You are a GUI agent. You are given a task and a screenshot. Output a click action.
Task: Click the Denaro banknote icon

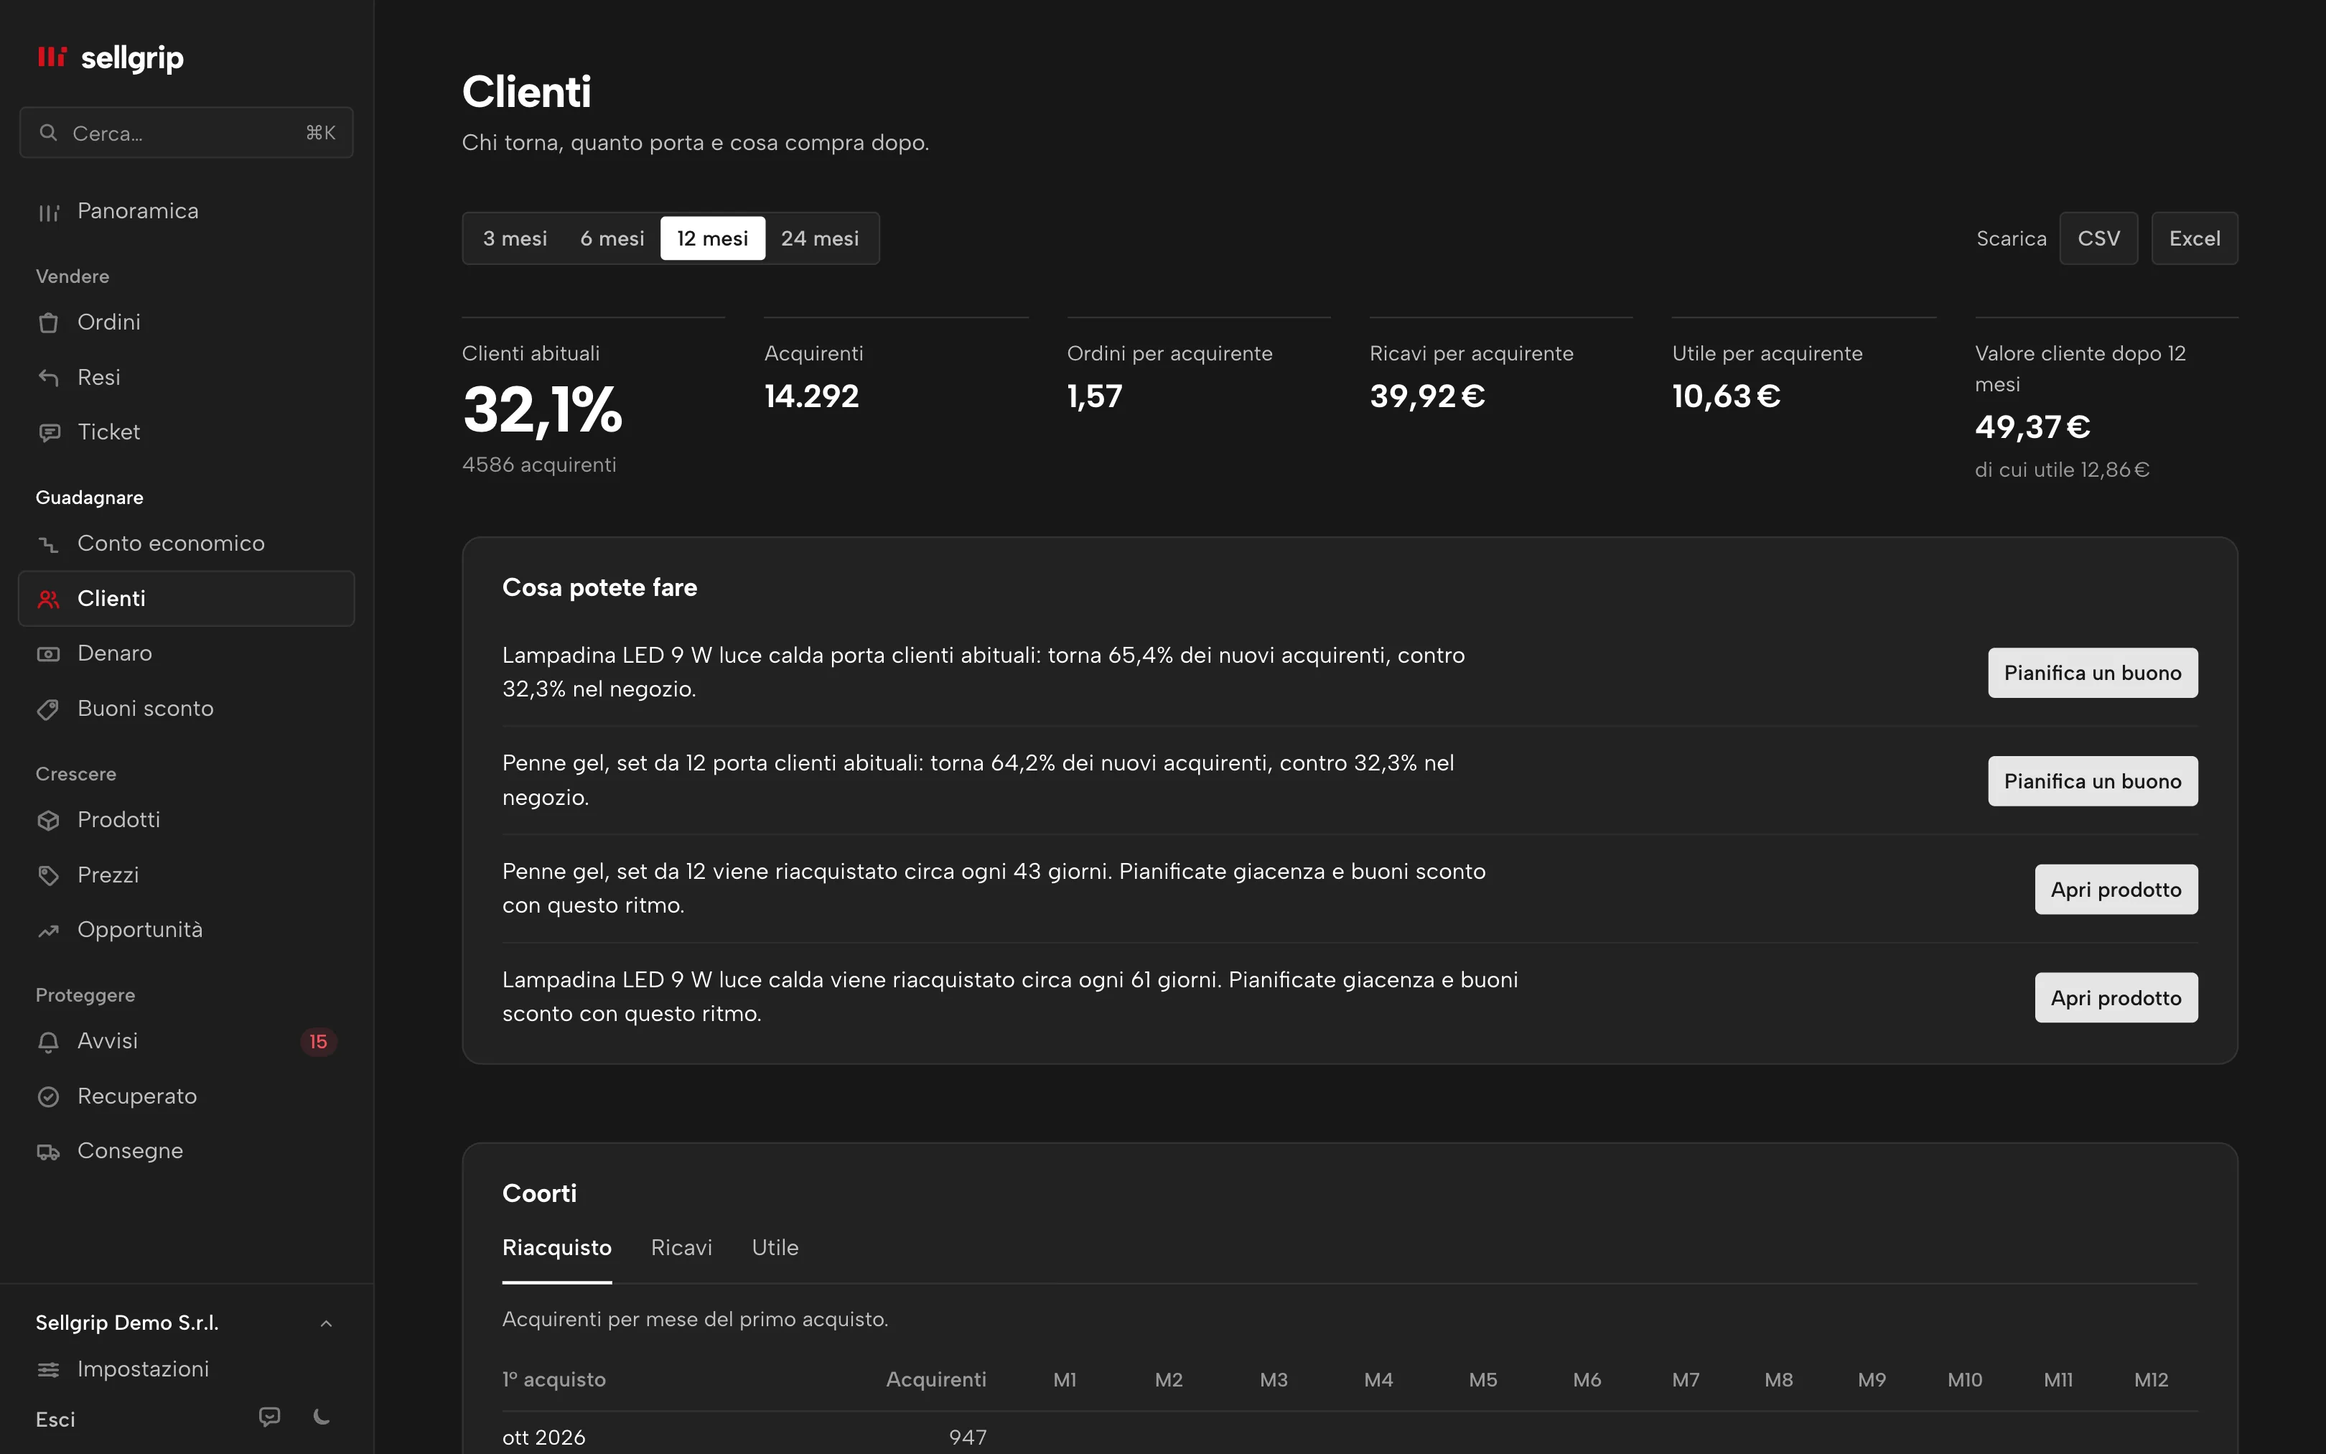(48, 654)
